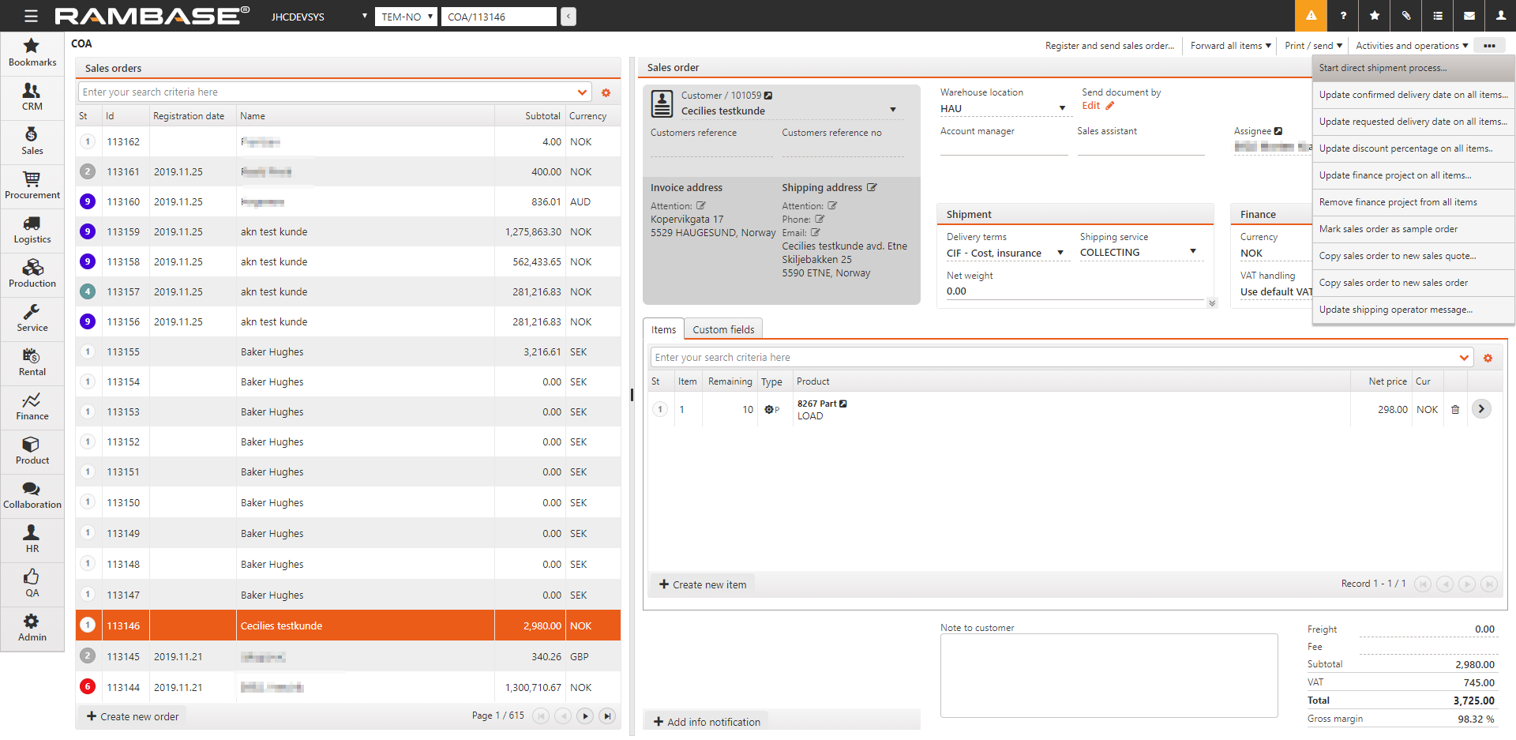Choose Mark sales order as sample order
This screenshot has height=740, width=1516.
[x=1388, y=229]
